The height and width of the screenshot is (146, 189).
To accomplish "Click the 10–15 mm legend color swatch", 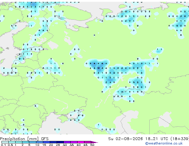I will pyautogui.click(x=40, y=142).
